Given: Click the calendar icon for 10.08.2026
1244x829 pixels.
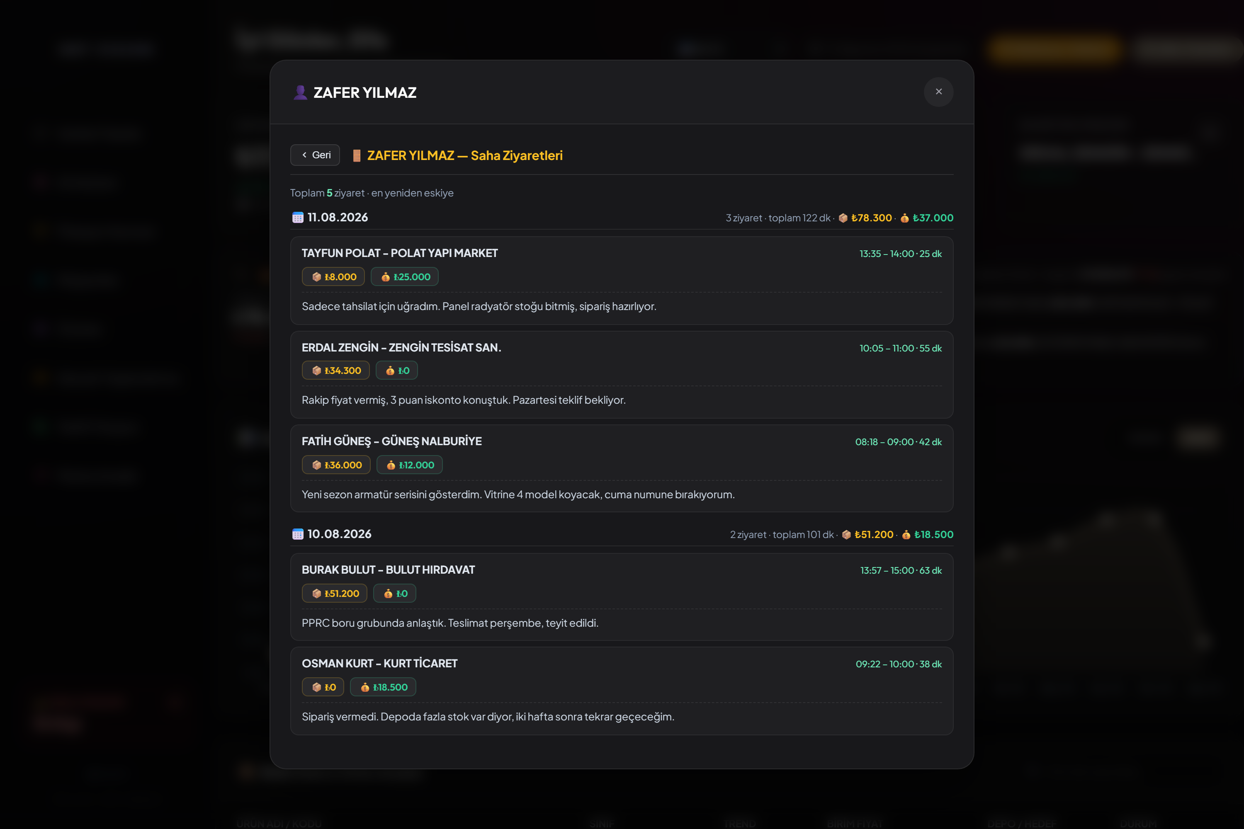Looking at the screenshot, I should click(298, 534).
